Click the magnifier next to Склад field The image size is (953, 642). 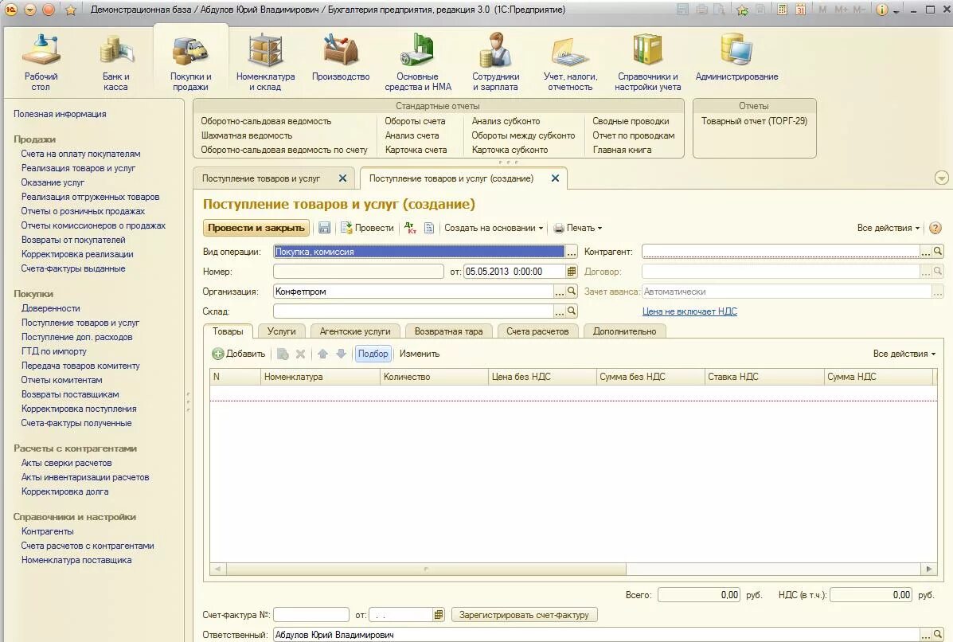(572, 311)
